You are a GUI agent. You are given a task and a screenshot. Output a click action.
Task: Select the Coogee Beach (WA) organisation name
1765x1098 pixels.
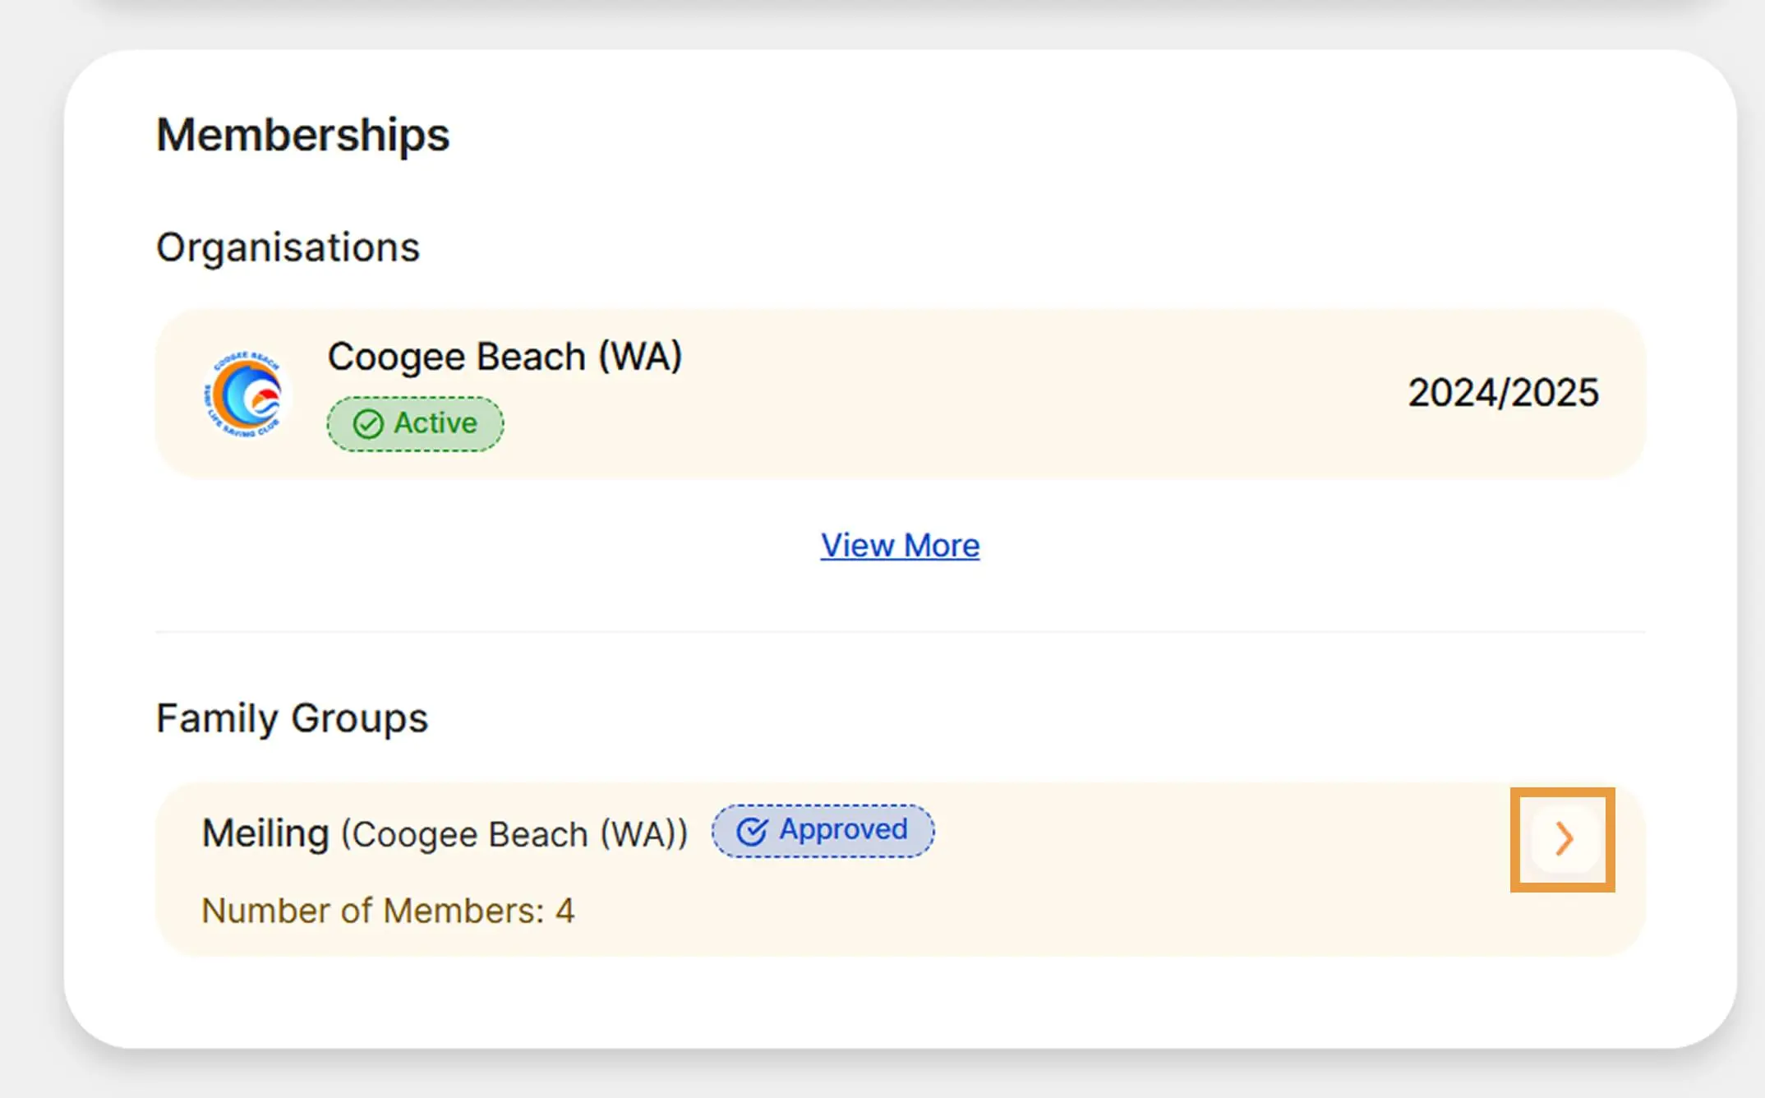(x=505, y=357)
